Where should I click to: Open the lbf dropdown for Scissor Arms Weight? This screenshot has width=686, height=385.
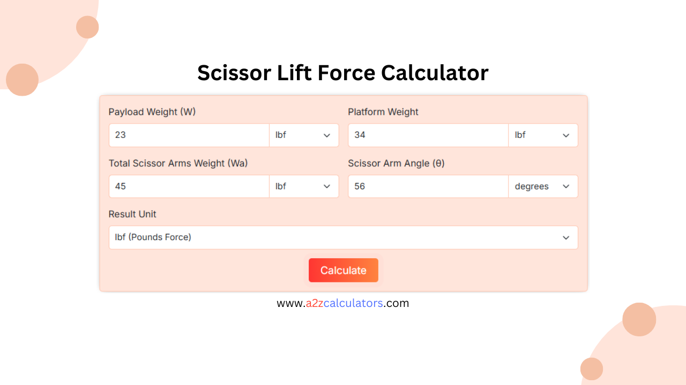(304, 186)
